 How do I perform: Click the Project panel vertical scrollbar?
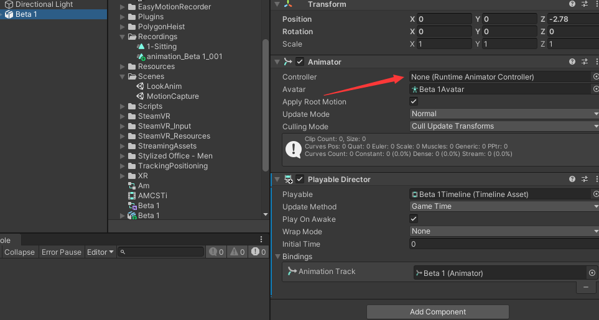265,105
